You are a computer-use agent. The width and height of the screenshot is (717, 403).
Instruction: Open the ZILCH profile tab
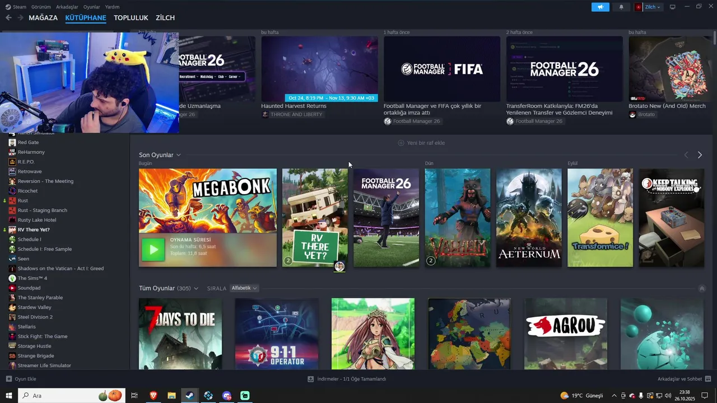pyautogui.click(x=165, y=18)
